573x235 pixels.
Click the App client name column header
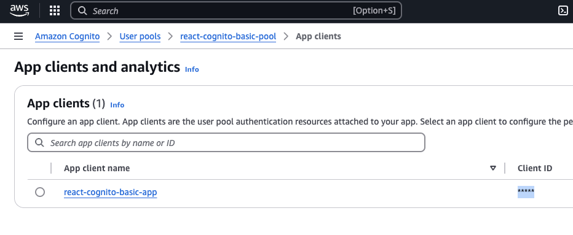click(x=97, y=168)
